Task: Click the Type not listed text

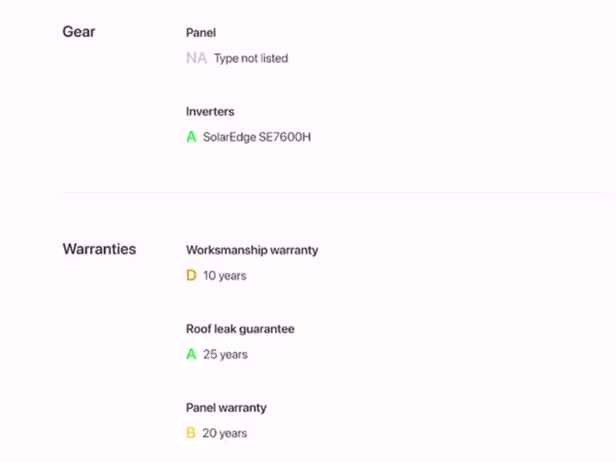Action: point(251,59)
